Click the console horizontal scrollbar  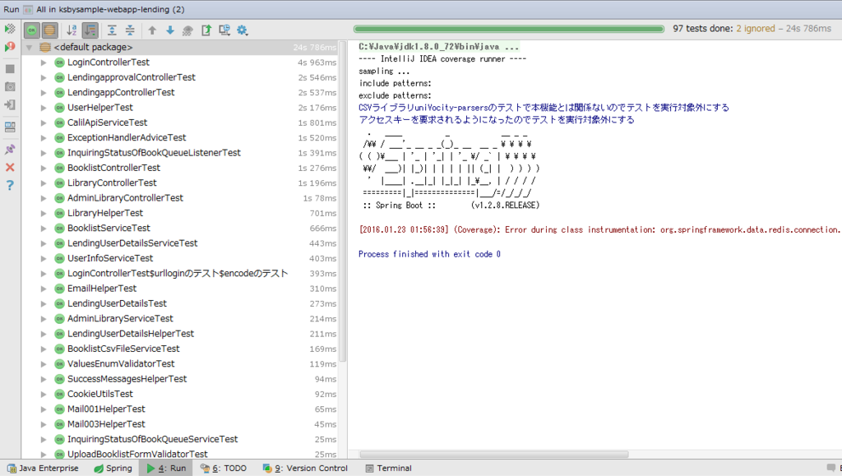(x=494, y=454)
